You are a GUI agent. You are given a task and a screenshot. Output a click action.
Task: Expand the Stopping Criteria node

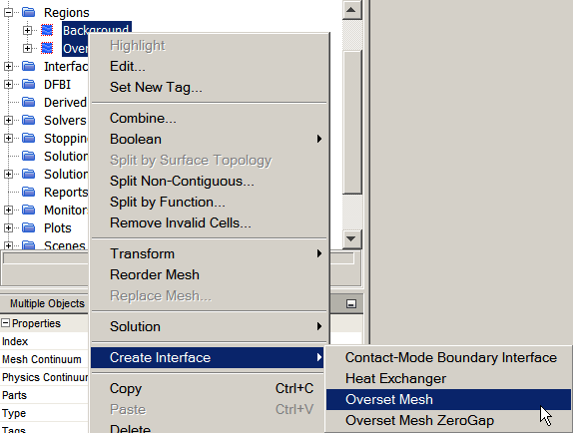tap(8, 138)
